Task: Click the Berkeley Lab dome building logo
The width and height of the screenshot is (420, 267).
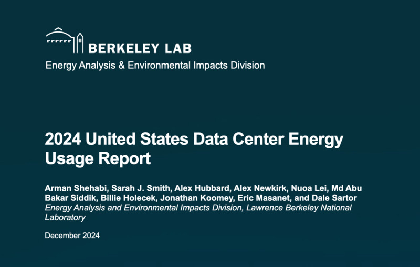Action: click(x=60, y=38)
